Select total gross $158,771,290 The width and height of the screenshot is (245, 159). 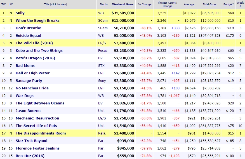[x=209, y=111]
